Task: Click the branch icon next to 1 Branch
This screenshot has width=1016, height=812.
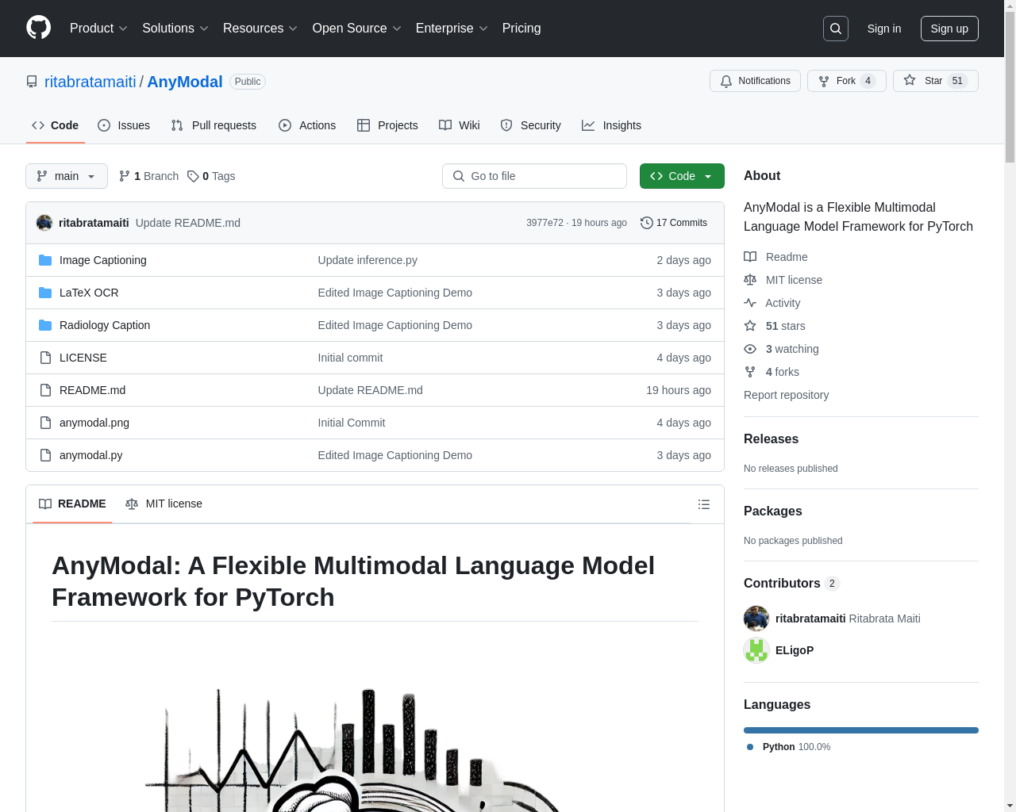Action: 125,176
